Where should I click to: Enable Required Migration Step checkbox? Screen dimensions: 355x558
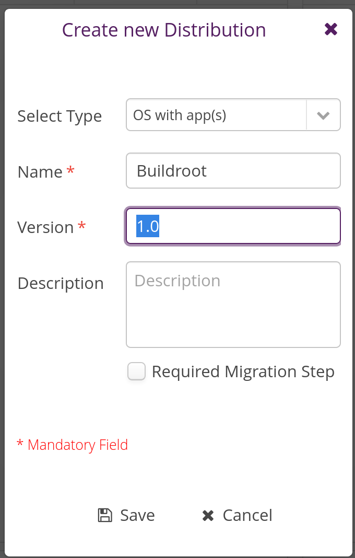pos(137,371)
